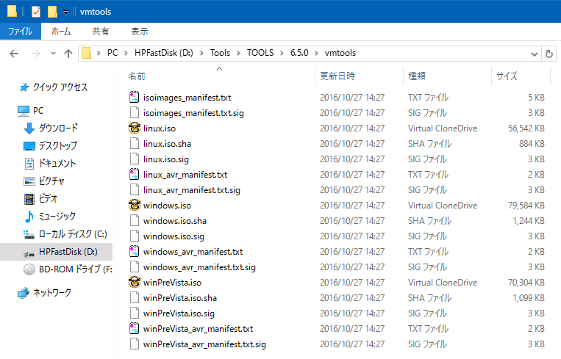
Task: Refresh the folder view
Action: (549, 54)
